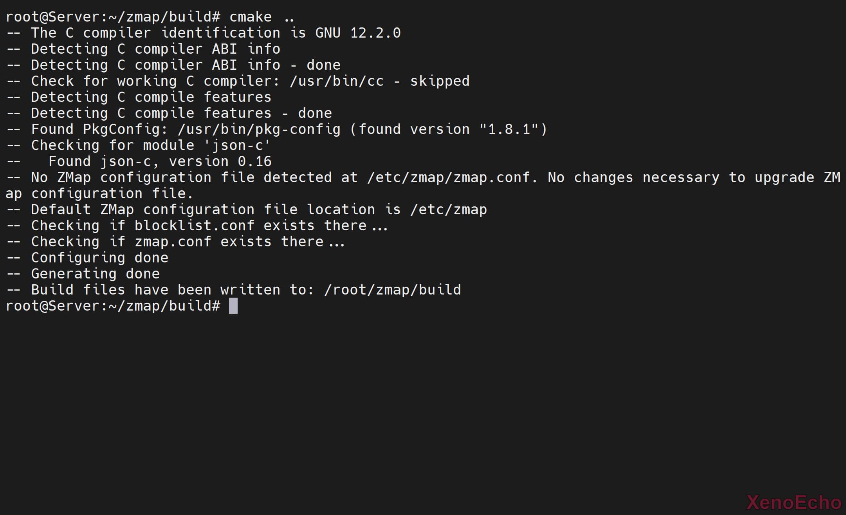The height and width of the screenshot is (515, 846).
Task: Click the PkgConfig version "1.8.1" text
Action: (509, 129)
